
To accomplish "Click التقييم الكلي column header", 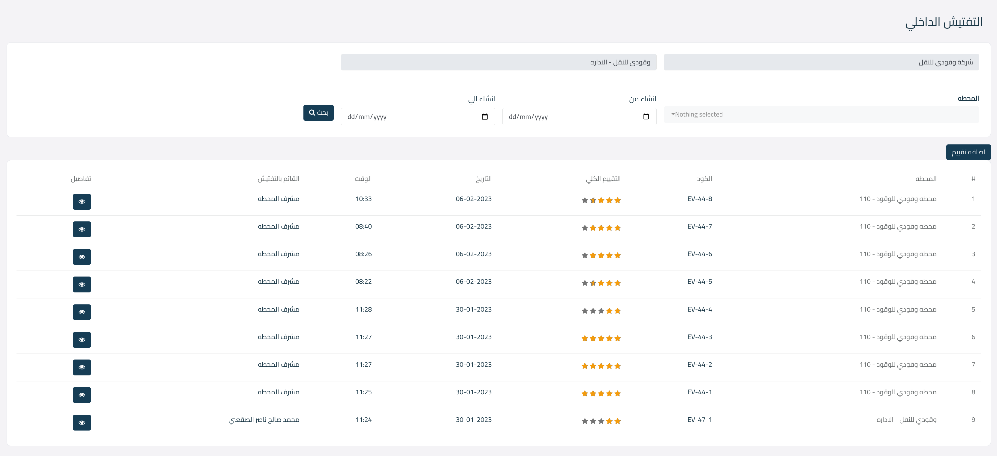I will pos(603,179).
